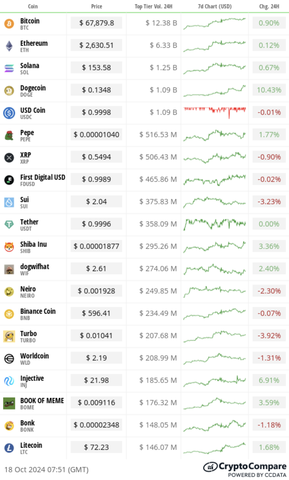Click the Shiba Inu icon
This screenshot has width=289, height=480.
(9, 247)
